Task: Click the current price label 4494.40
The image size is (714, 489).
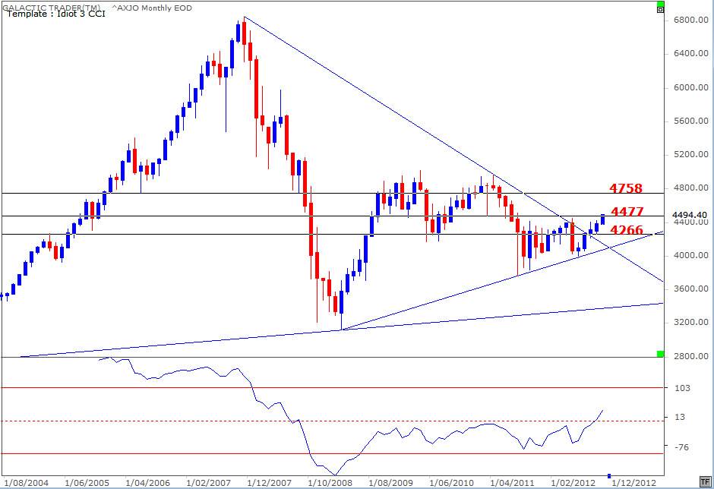Action: point(690,215)
